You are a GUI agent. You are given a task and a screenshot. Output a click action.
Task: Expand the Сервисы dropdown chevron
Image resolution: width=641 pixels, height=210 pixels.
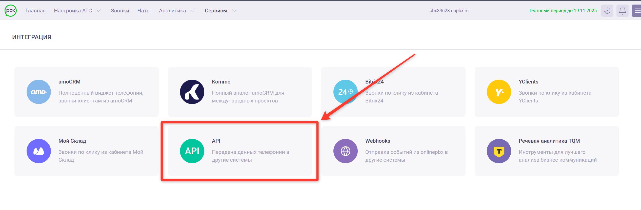point(234,11)
